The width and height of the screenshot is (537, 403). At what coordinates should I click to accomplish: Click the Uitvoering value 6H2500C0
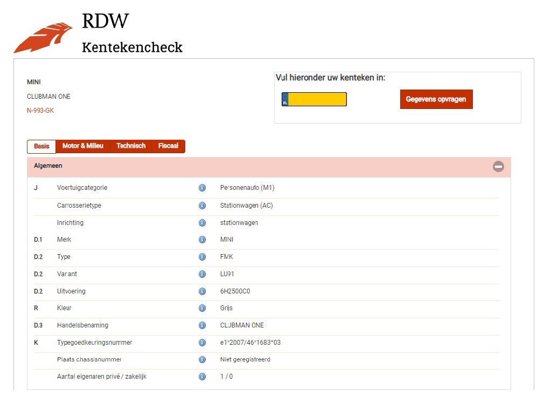235,291
